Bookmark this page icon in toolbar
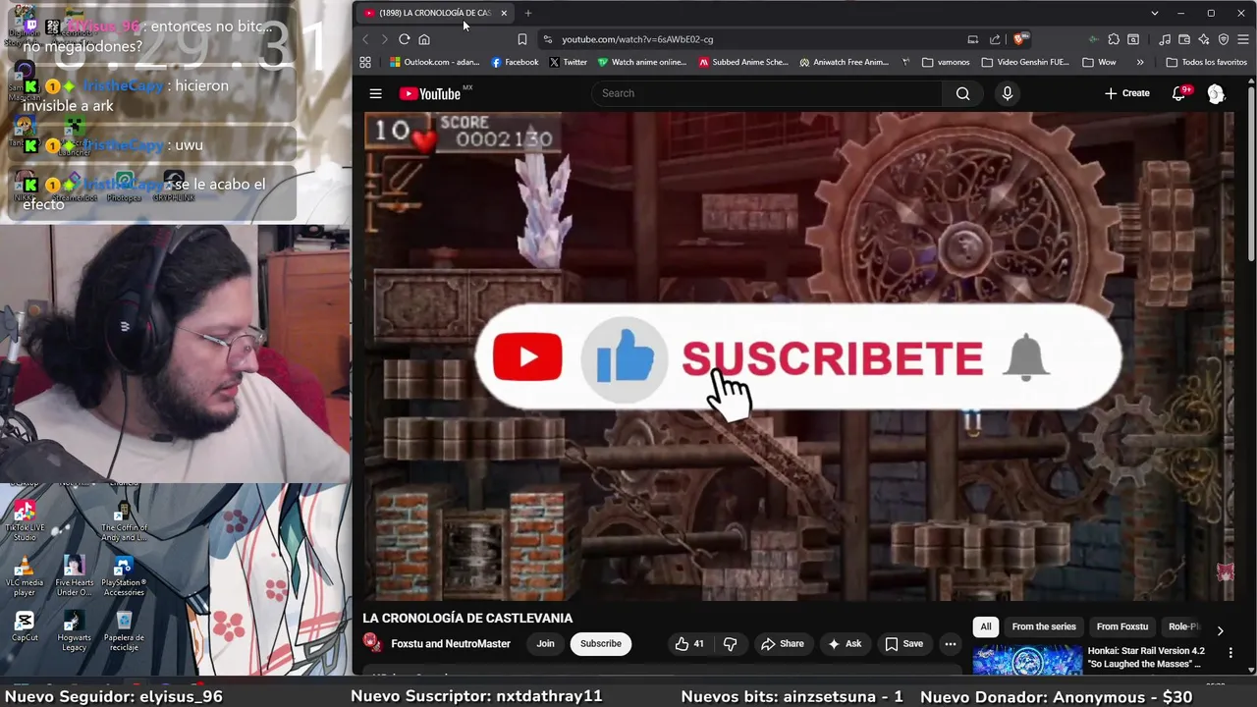 pyautogui.click(x=521, y=39)
